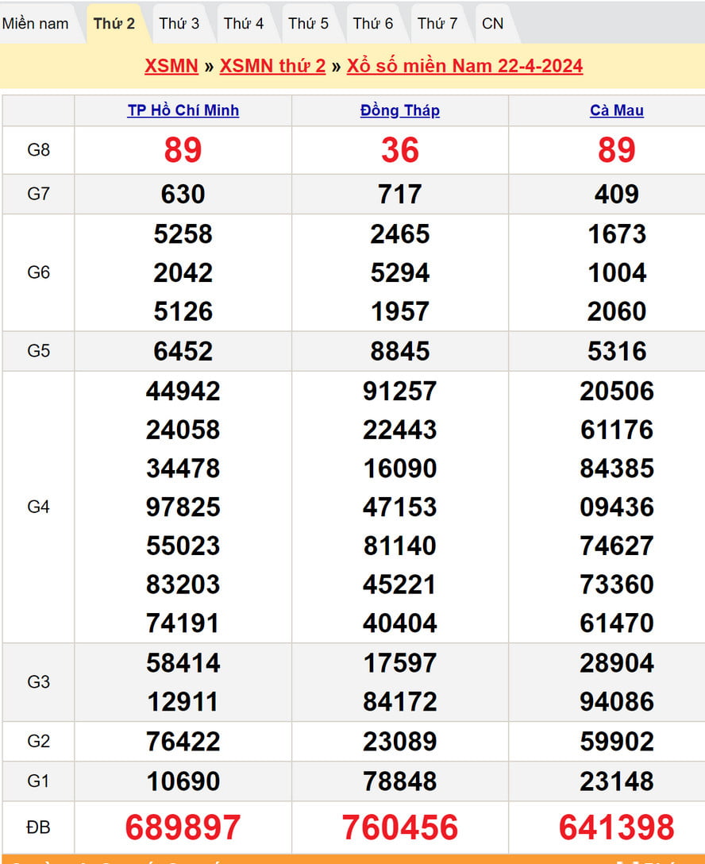Open the Miền nam tab
Image resolution: width=705 pixels, height=864 pixels.
[x=36, y=24]
